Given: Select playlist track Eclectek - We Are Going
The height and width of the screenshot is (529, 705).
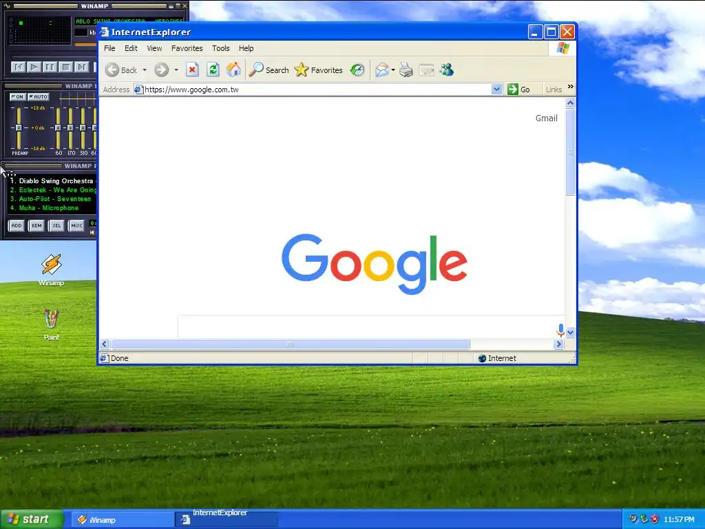Looking at the screenshot, I should [52, 190].
